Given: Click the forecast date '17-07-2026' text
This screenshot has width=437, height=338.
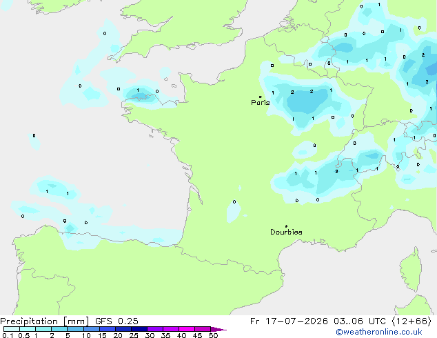Looking at the screenshot, I should (x=296, y=321).
